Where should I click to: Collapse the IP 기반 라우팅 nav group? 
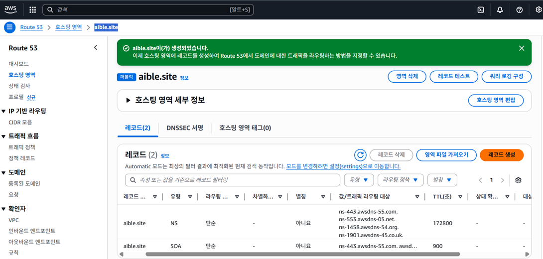pos(3,111)
